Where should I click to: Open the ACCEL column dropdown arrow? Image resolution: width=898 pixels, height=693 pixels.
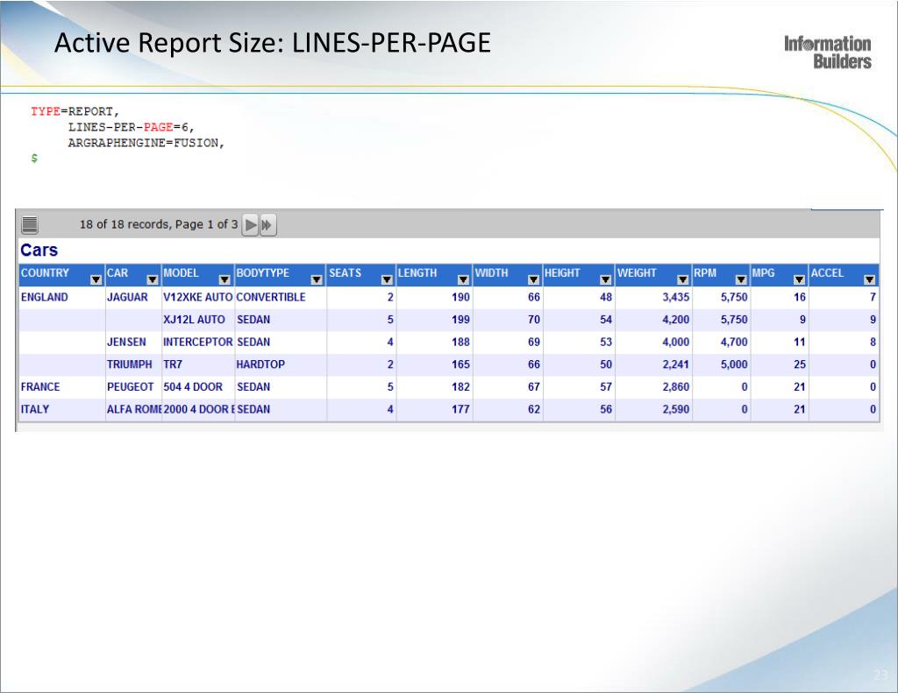click(x=869, y=279)
